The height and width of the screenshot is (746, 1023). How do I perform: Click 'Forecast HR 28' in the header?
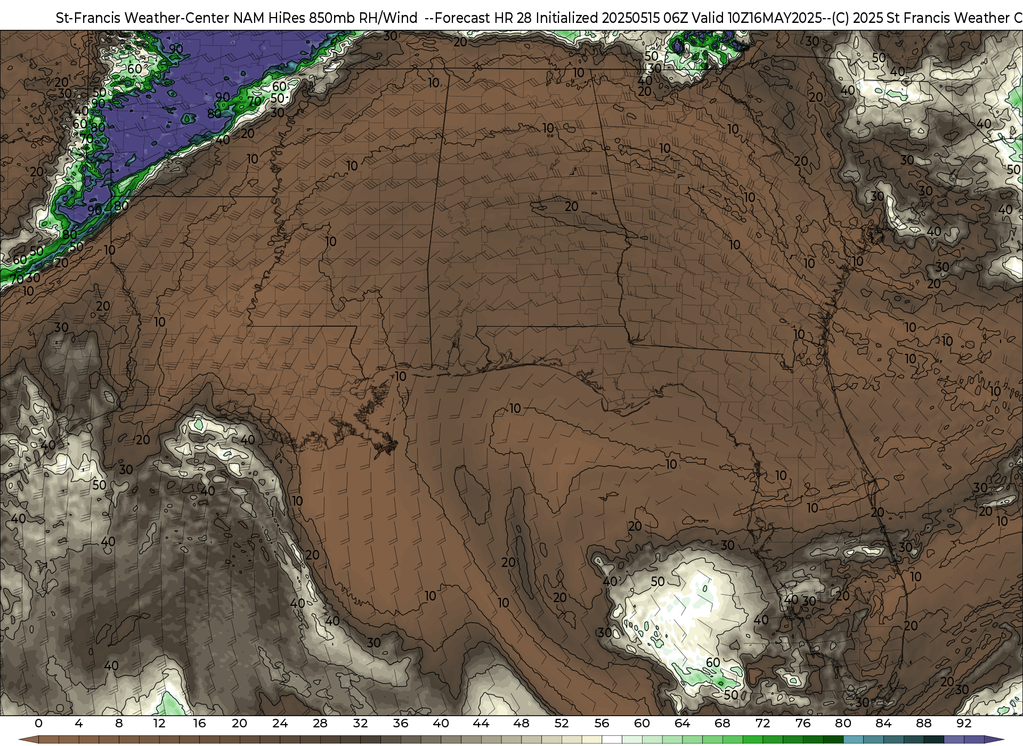(x=483, y=18)
